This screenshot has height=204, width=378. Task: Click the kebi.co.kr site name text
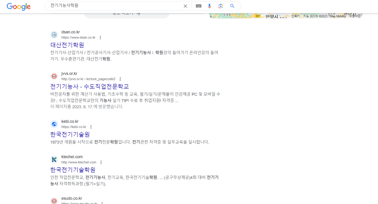(70, 121)
